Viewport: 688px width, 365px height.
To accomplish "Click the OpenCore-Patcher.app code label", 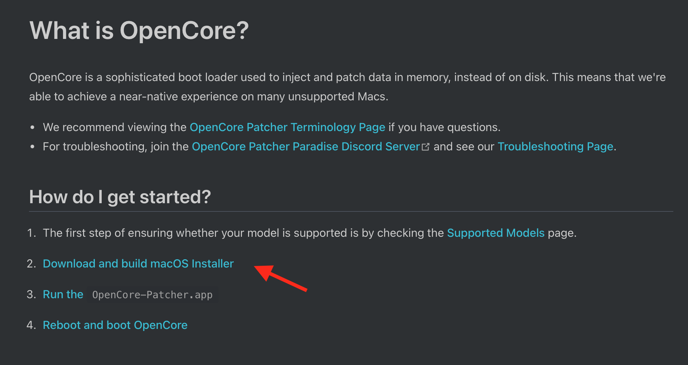I will tap(152, 295).
